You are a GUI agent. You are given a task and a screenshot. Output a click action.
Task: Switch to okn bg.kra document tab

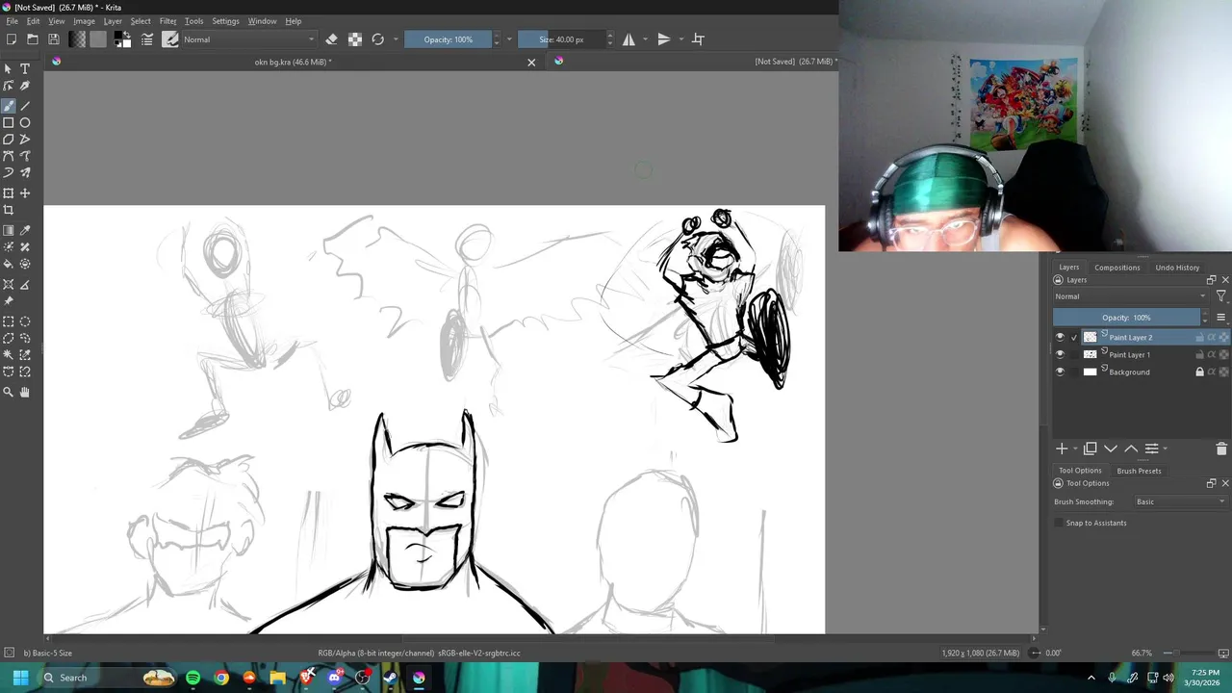point(293,62)
